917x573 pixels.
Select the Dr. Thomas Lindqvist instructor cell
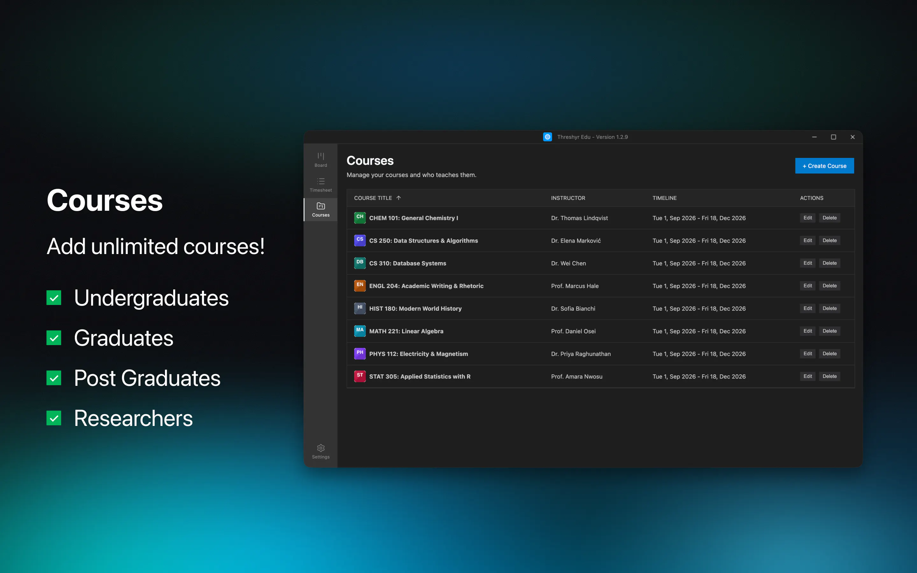[579, 218]
